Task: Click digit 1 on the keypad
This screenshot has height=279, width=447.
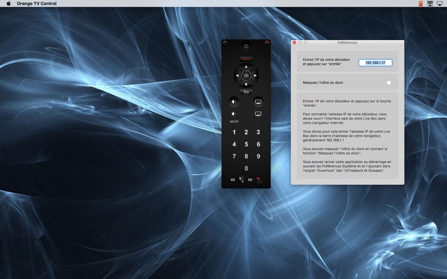Action: click(x=234, y=132)
